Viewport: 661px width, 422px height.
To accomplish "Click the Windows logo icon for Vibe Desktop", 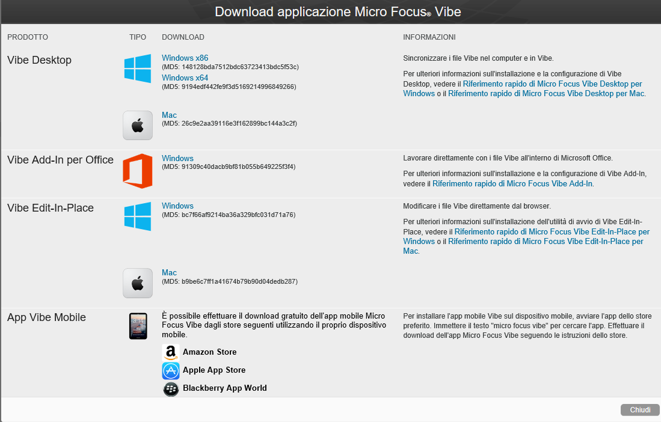I will [137, 68].
